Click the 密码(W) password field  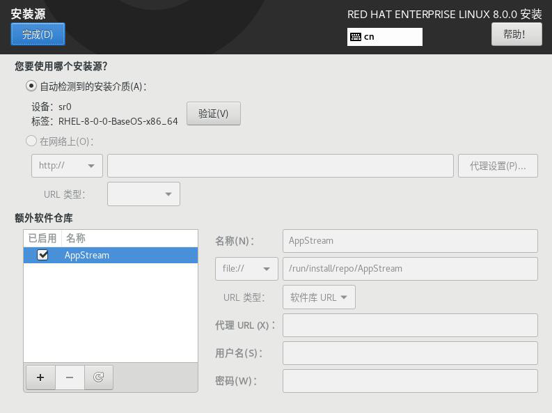coord(410,381)
